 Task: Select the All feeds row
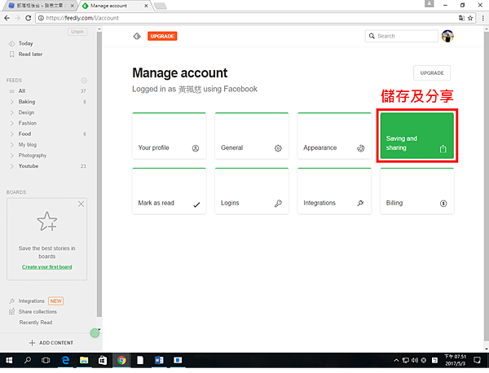coord(46,91)
